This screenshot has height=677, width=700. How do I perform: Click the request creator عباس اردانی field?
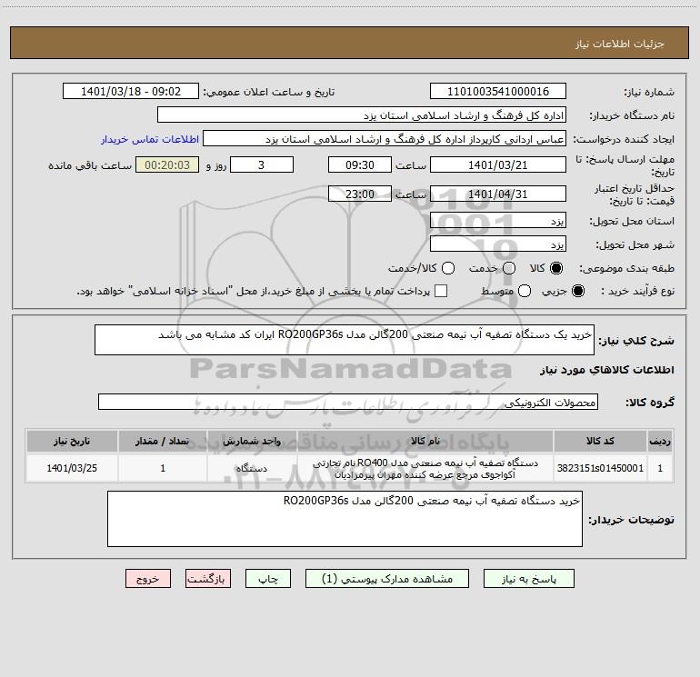(x=385, y=139)
